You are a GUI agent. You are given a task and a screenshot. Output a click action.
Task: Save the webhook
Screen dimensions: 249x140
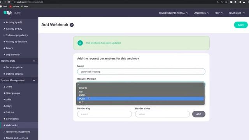pos(240,25)
